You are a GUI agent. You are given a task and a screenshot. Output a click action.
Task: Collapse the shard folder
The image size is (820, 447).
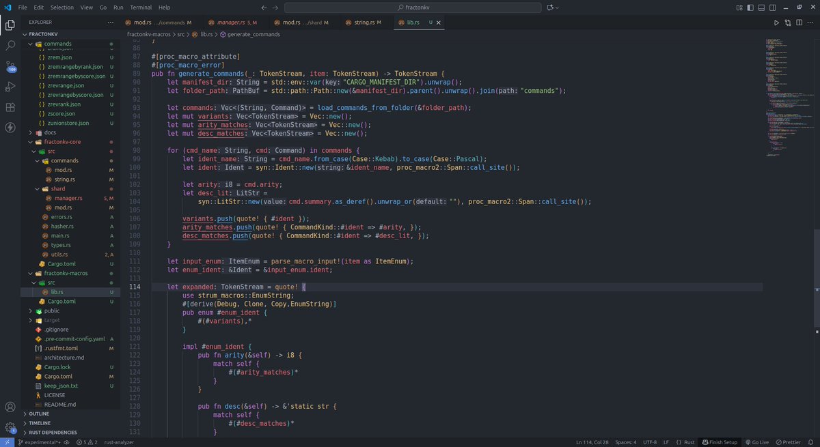pos(36,188)
